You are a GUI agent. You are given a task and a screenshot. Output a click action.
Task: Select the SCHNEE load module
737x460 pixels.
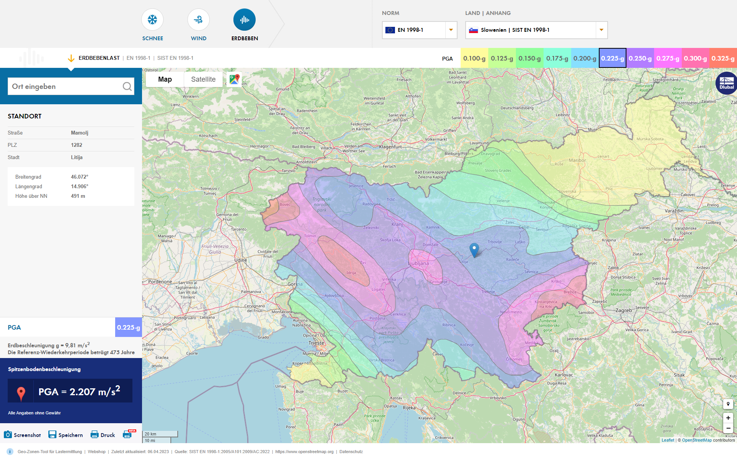pyautogui.click(x=152, y=19)
